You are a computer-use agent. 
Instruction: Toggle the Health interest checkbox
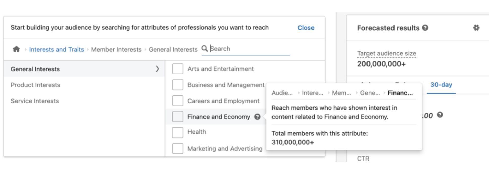(178, 132)
